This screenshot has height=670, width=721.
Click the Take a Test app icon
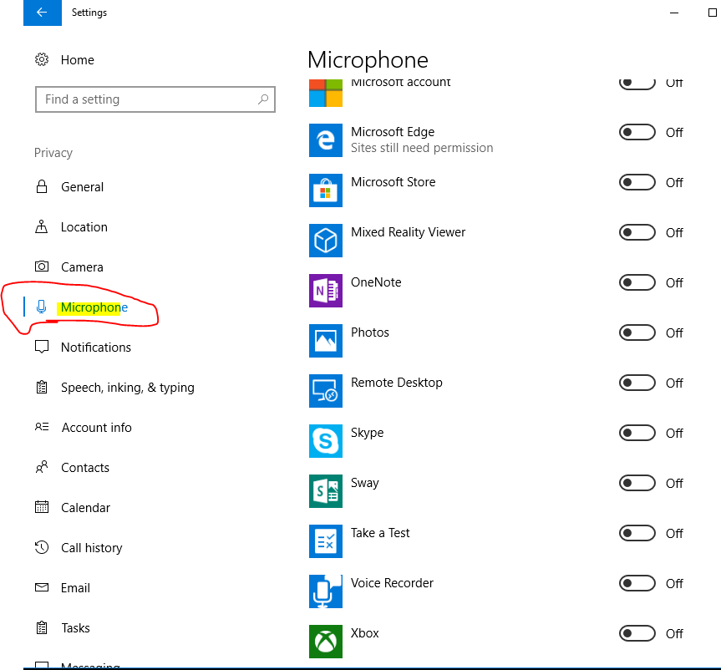pyautogui.click(x=326, y=541)
